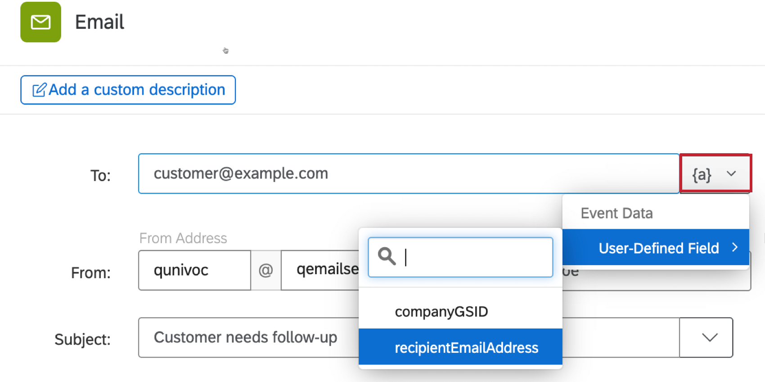Click the pencil edit icon next to Add description
Viewport: 765px width, 382px height.
(39, 89)
